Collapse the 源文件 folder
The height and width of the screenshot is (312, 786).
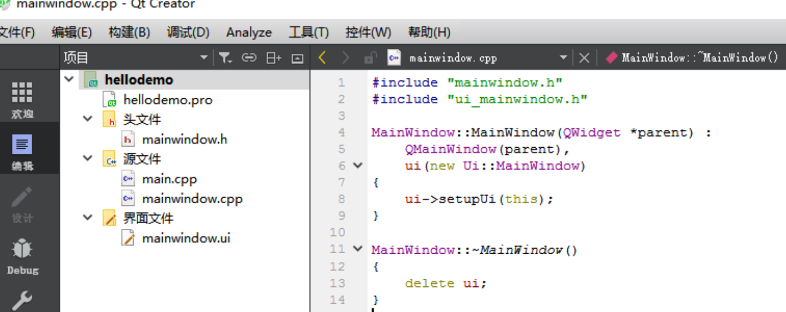coord(88,159)
